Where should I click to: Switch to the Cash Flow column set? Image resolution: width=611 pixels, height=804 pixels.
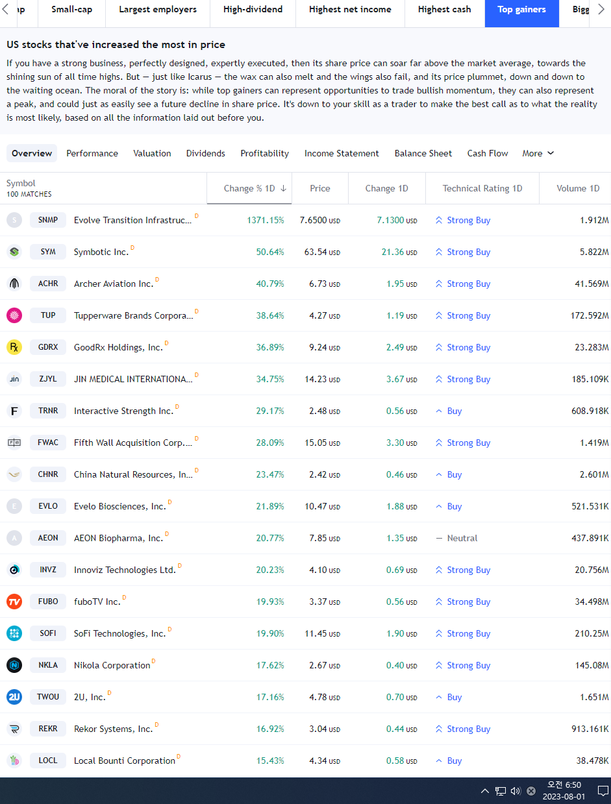coord(488,153)
